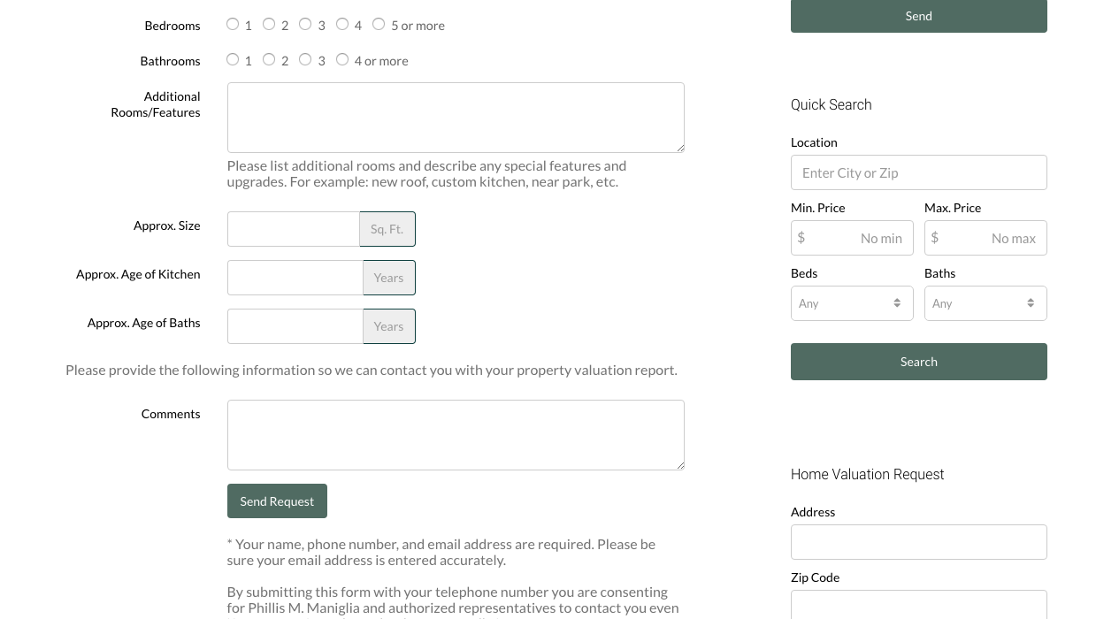This screenshot has width=1096, height=619.
Task: Focus the Approx. Age of Baths field
Action: click(x=295, y=326)
